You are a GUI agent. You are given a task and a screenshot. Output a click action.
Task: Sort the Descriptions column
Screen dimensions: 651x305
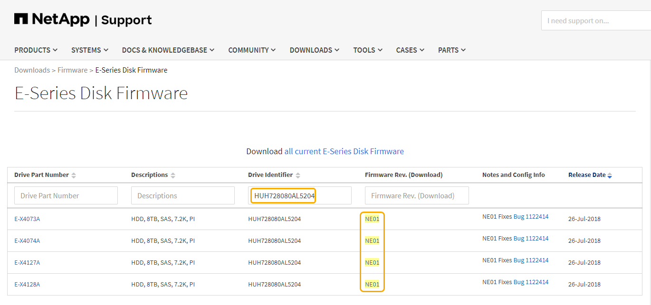point(172,175)
